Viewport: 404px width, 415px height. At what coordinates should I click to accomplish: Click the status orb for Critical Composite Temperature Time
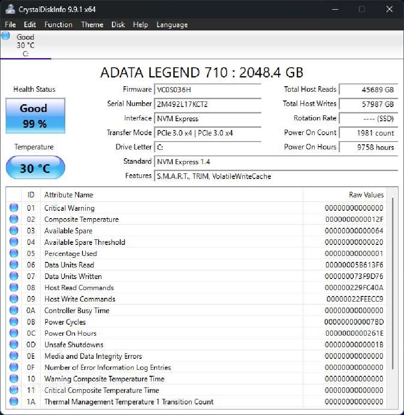[14, 390]
